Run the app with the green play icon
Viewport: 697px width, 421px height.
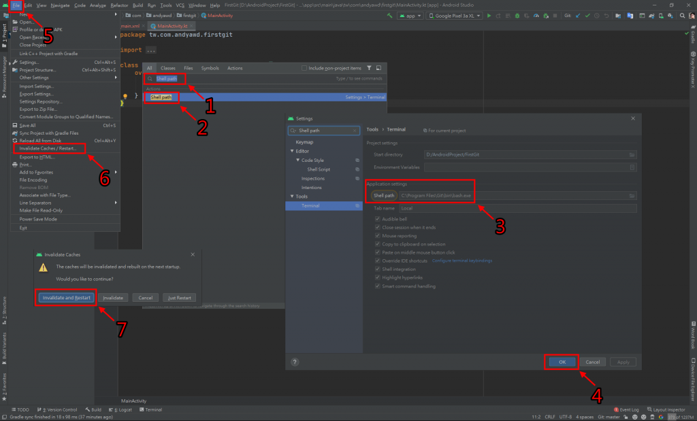pos(489,16)
